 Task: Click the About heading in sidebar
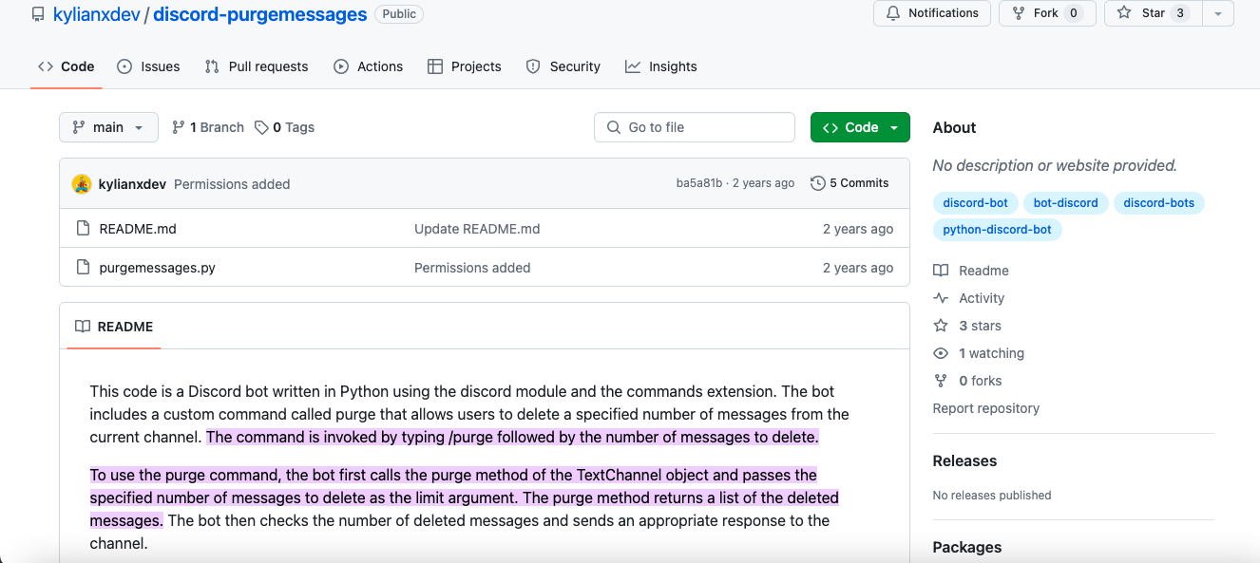coord(954,127)
